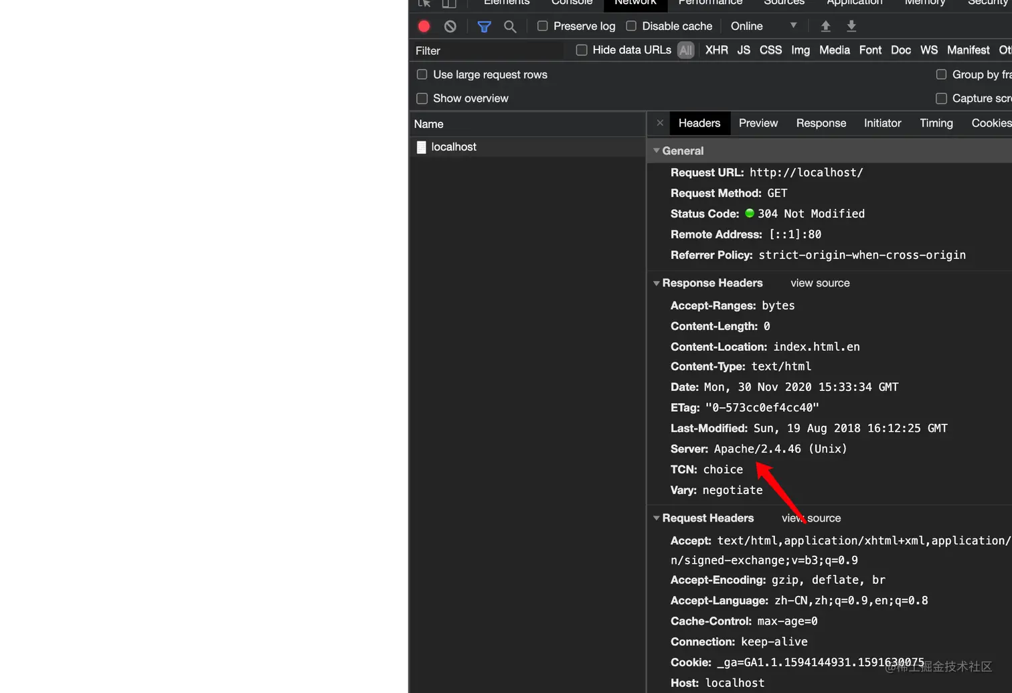
Task: Filter requests by Font type
Action: pyautogui.click(x=870, y=50)
